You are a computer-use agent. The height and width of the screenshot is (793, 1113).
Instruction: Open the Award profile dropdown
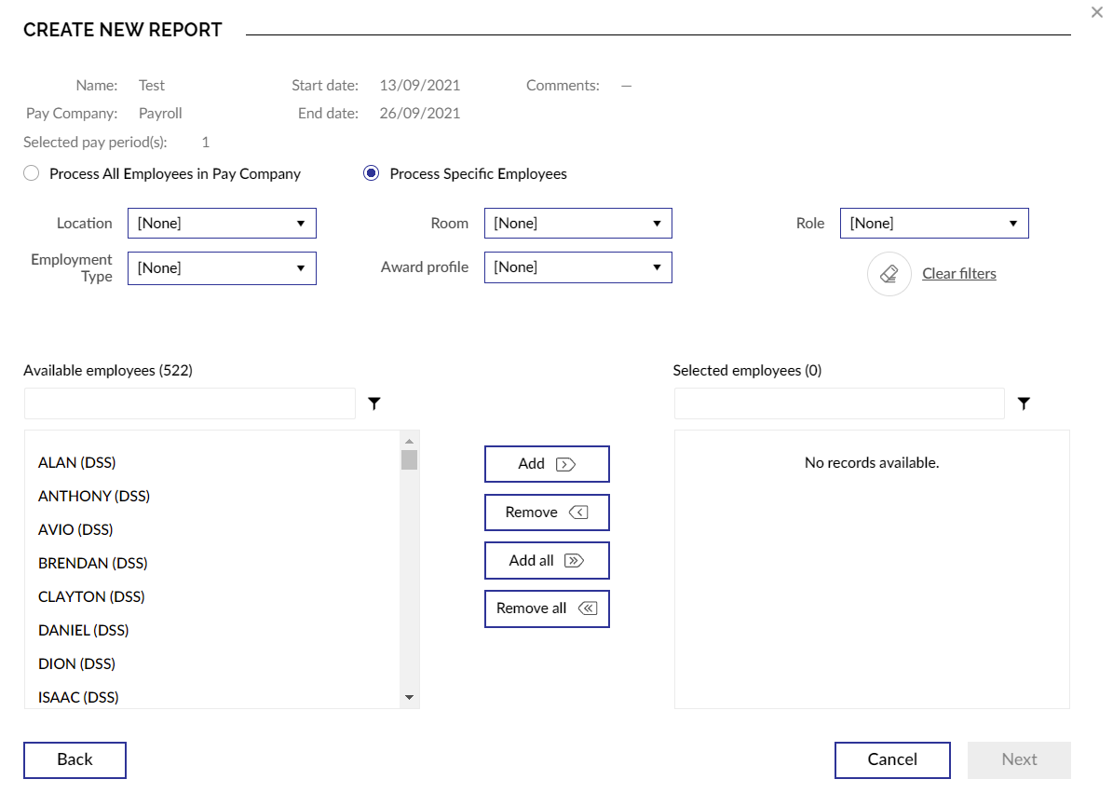coord(577,267)
